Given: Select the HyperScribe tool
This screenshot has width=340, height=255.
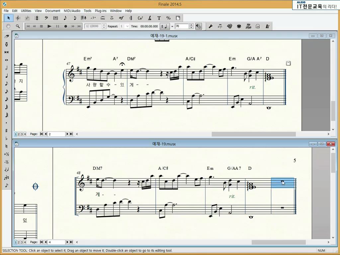Looking at the screenshot, I should click(x=84, y=18).
